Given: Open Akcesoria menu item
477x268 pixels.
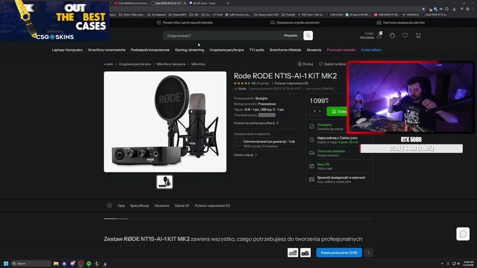Looking at the screenshot, I should [x=314, y=50].
